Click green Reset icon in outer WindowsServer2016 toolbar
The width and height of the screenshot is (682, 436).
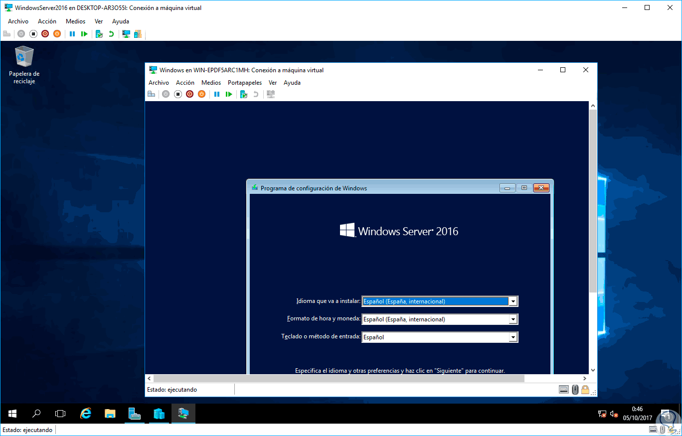[84, 34]
